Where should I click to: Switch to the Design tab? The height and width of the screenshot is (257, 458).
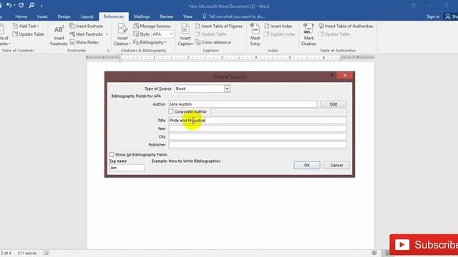64,16
